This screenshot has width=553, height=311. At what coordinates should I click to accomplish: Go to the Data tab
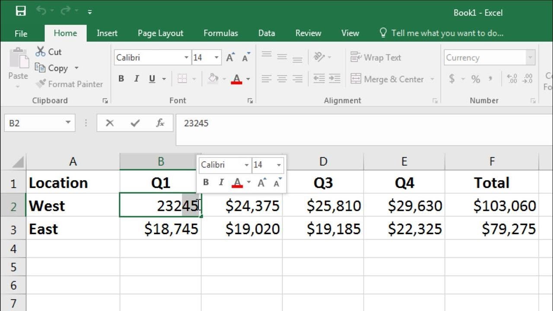click(267, 33)
